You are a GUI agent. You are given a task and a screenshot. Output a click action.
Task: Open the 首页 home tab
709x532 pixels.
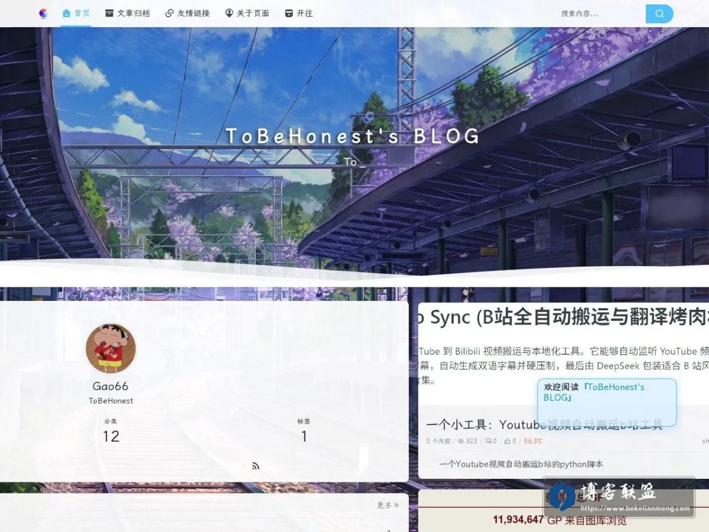click(76, 13)
